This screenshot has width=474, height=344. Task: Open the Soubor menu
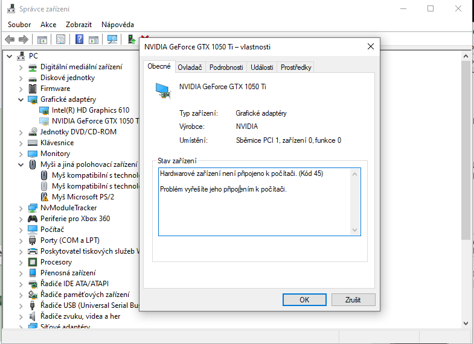coord(19,25)
